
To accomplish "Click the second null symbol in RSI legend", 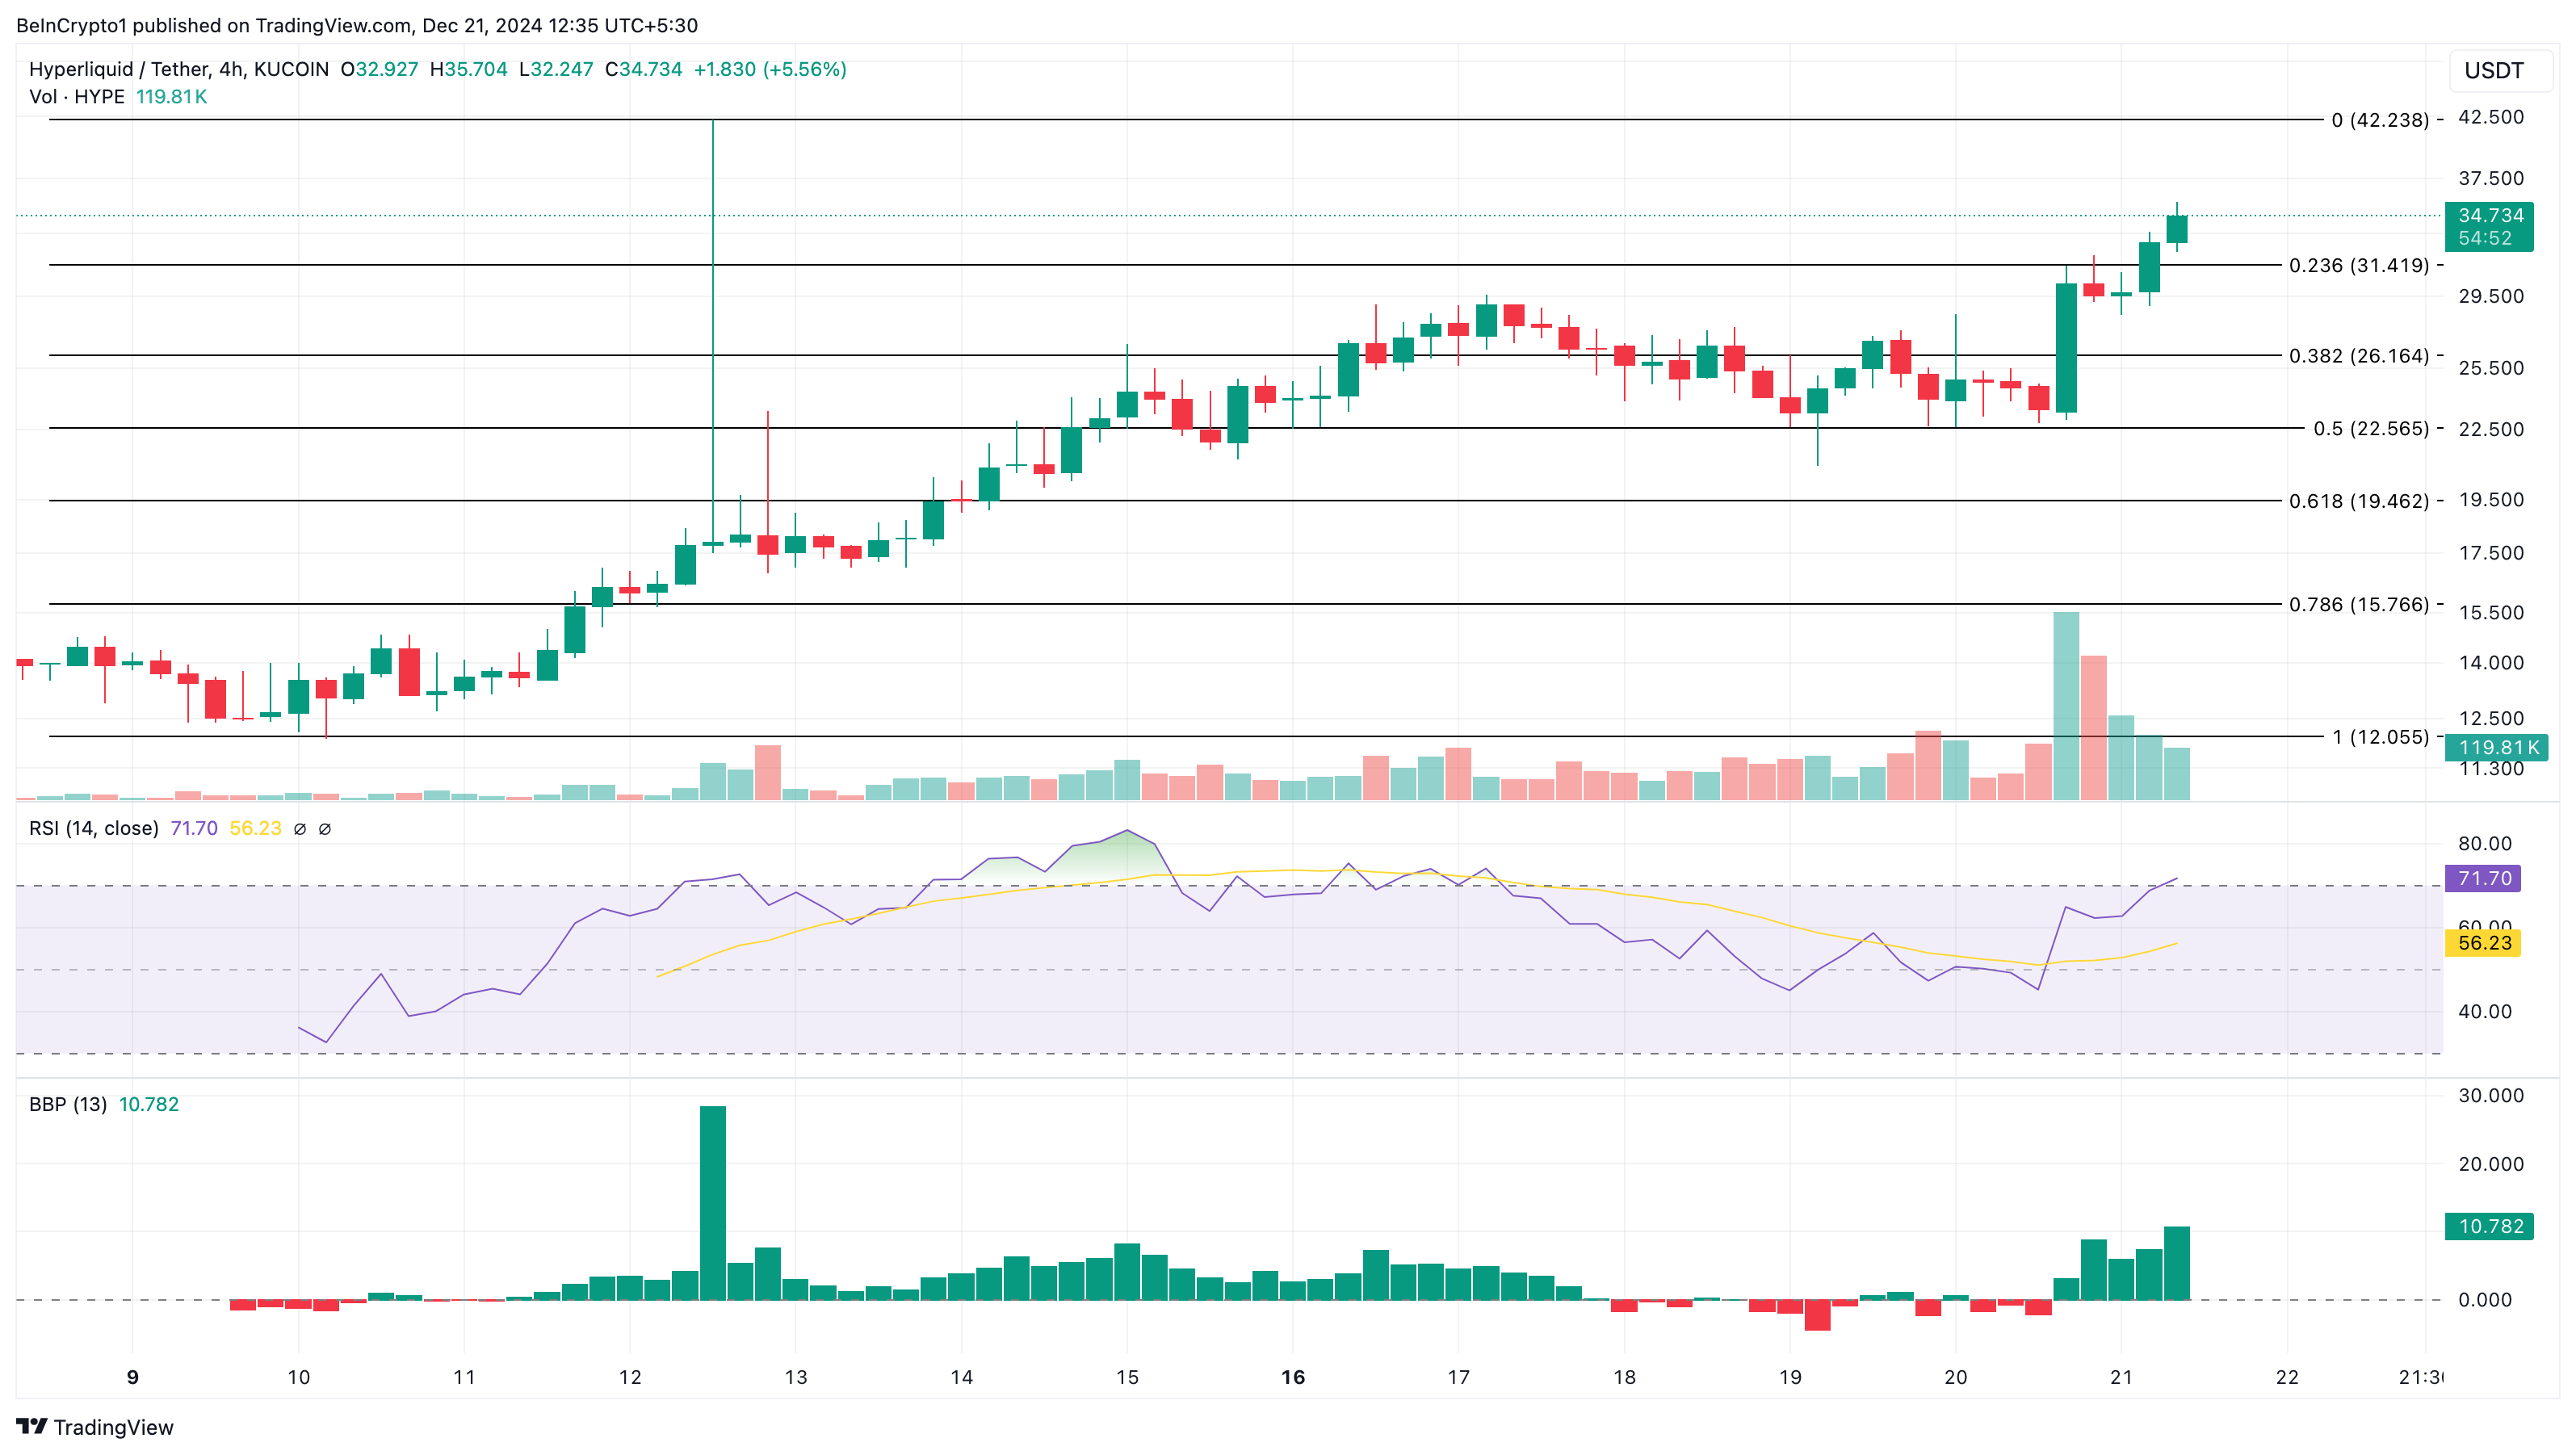I will [x=325, y=829].
